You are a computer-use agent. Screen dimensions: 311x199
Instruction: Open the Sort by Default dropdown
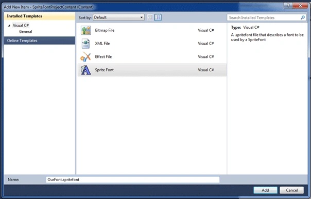tap(118, 17)
